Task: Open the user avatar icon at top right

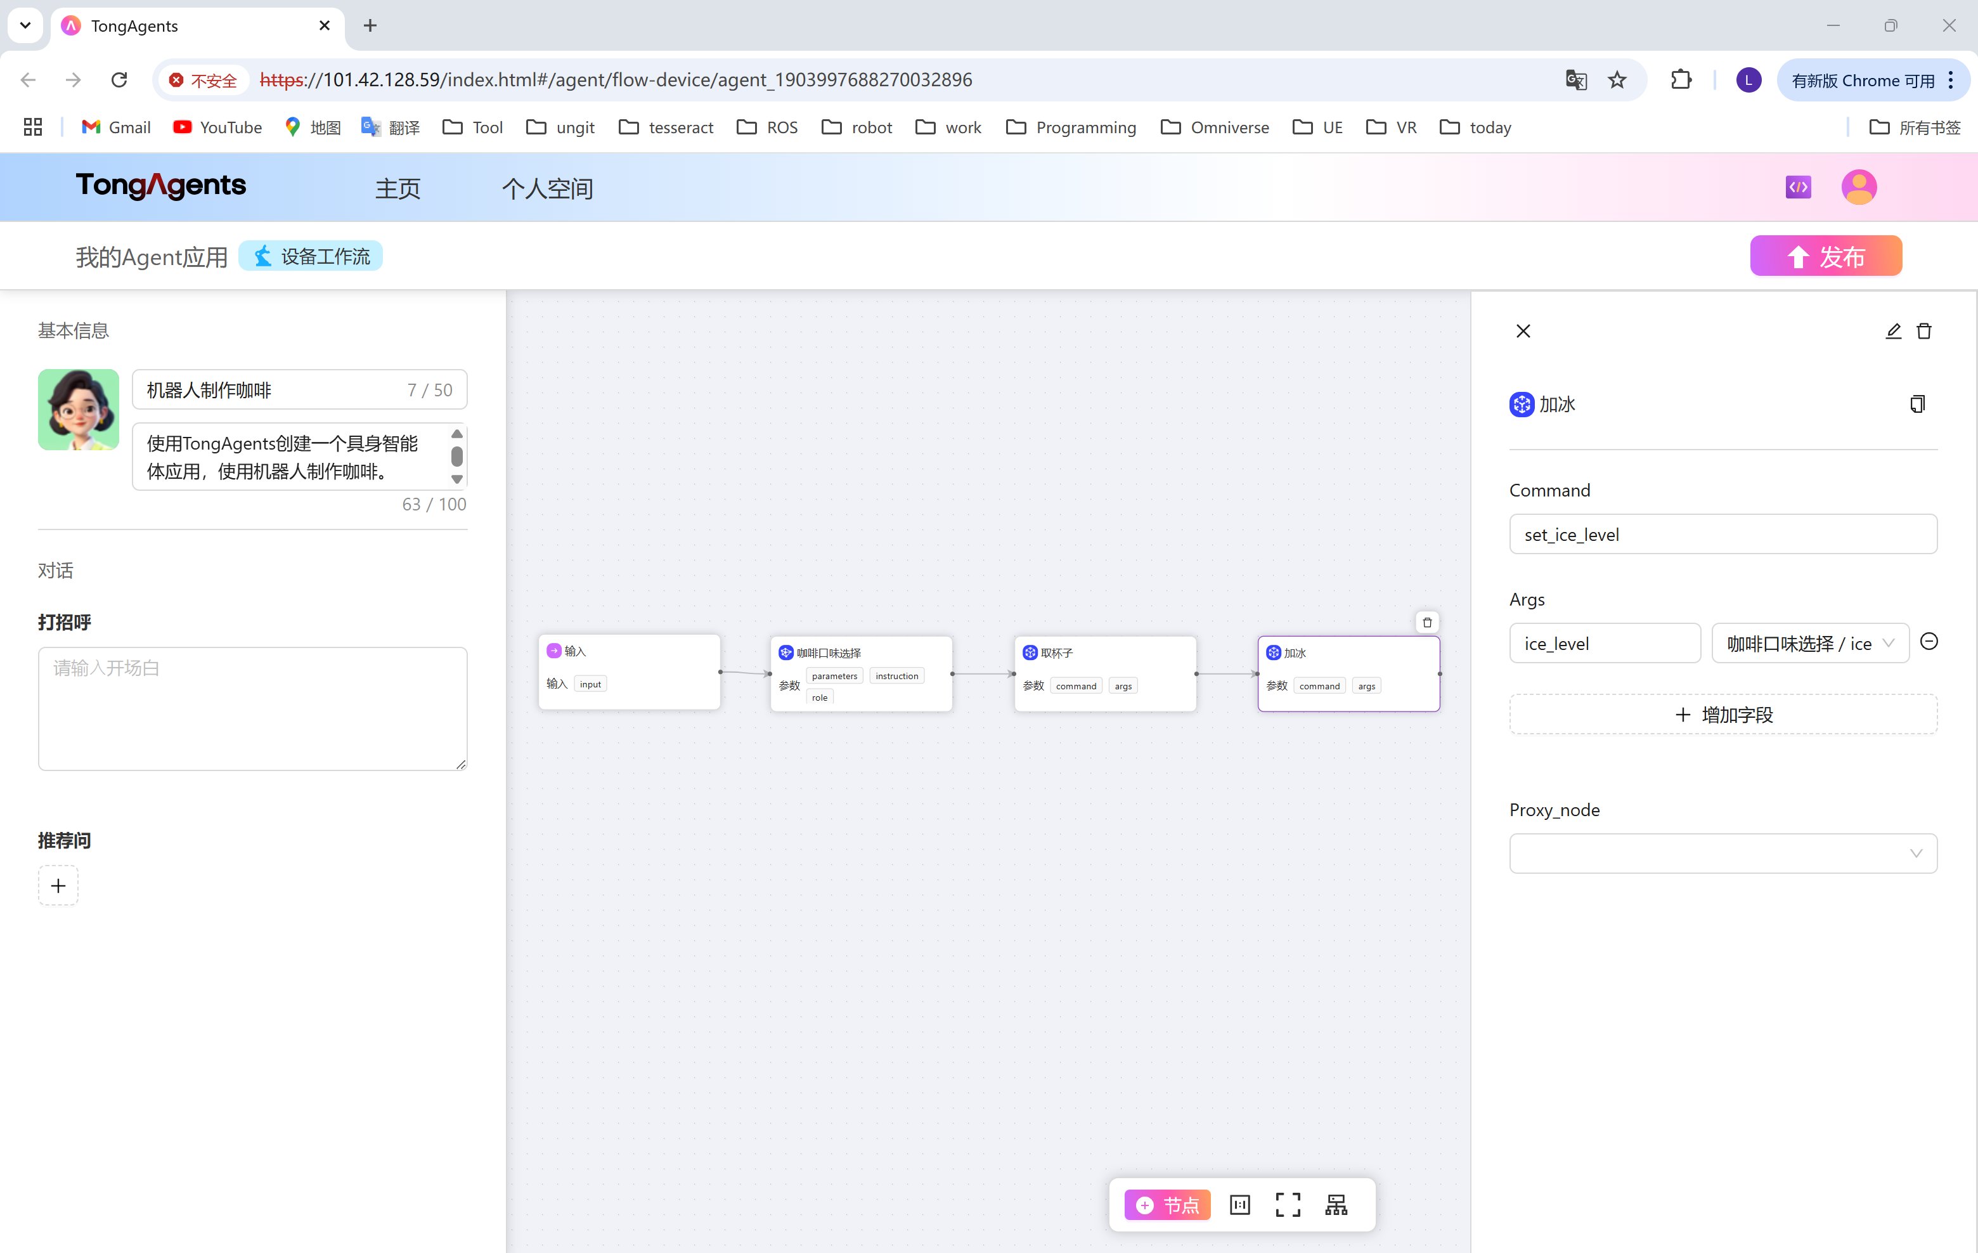Action: [1859, 187]
